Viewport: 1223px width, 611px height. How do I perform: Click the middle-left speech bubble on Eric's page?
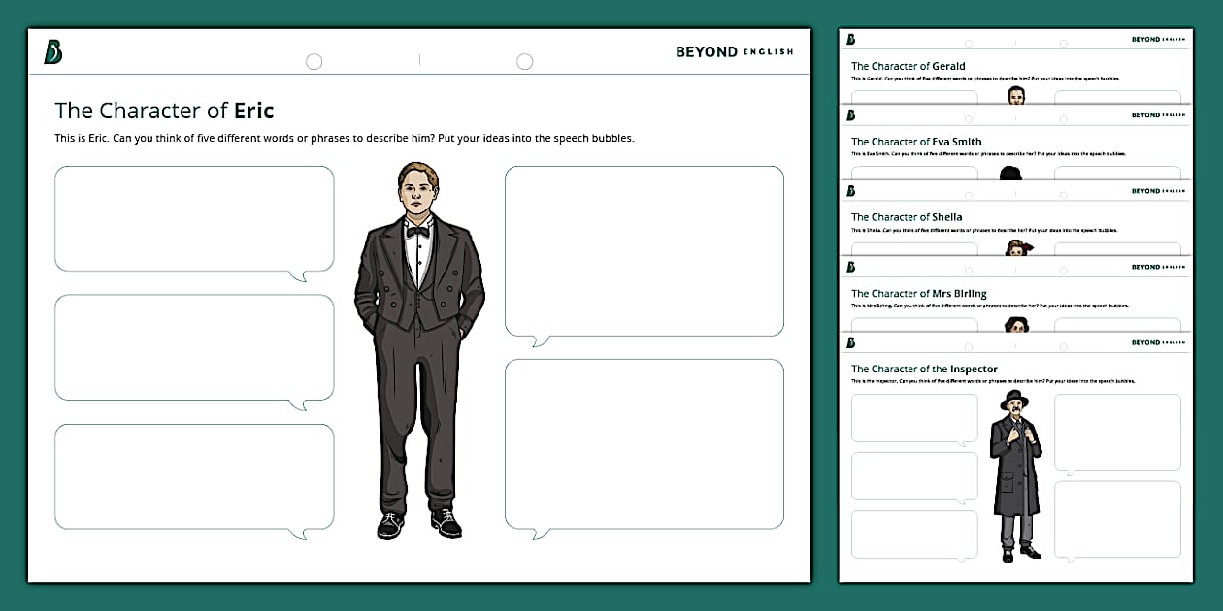coord(194,347)
